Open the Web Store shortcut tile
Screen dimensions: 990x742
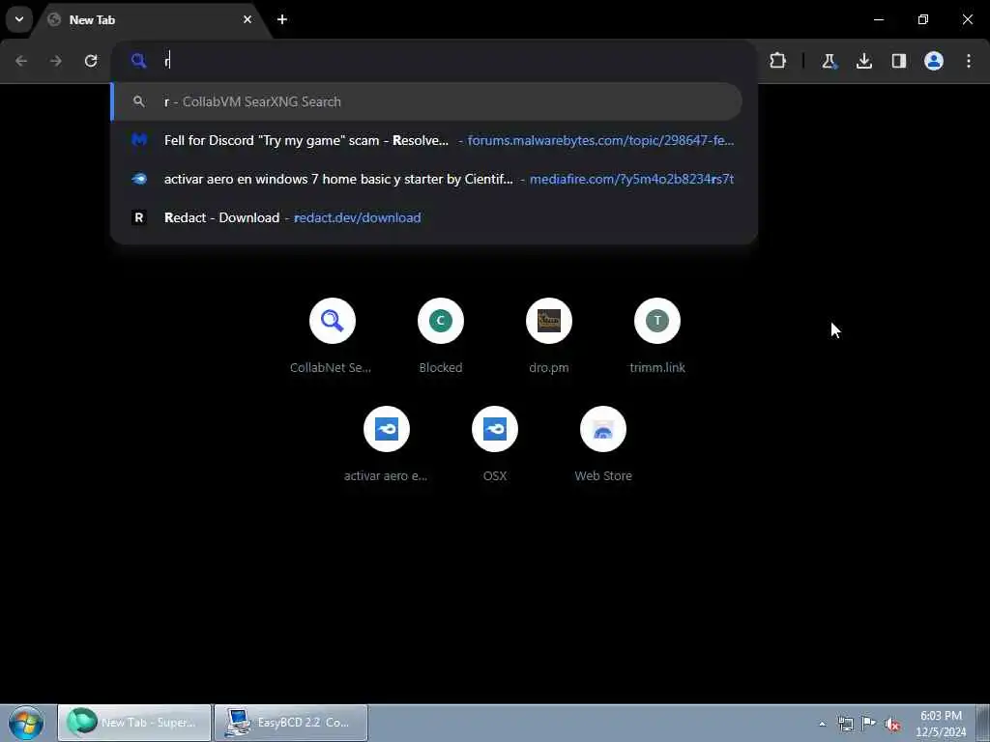pos(603,444)
